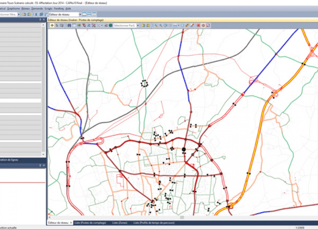Toggle the horizontal split layout button

point(89,14)
